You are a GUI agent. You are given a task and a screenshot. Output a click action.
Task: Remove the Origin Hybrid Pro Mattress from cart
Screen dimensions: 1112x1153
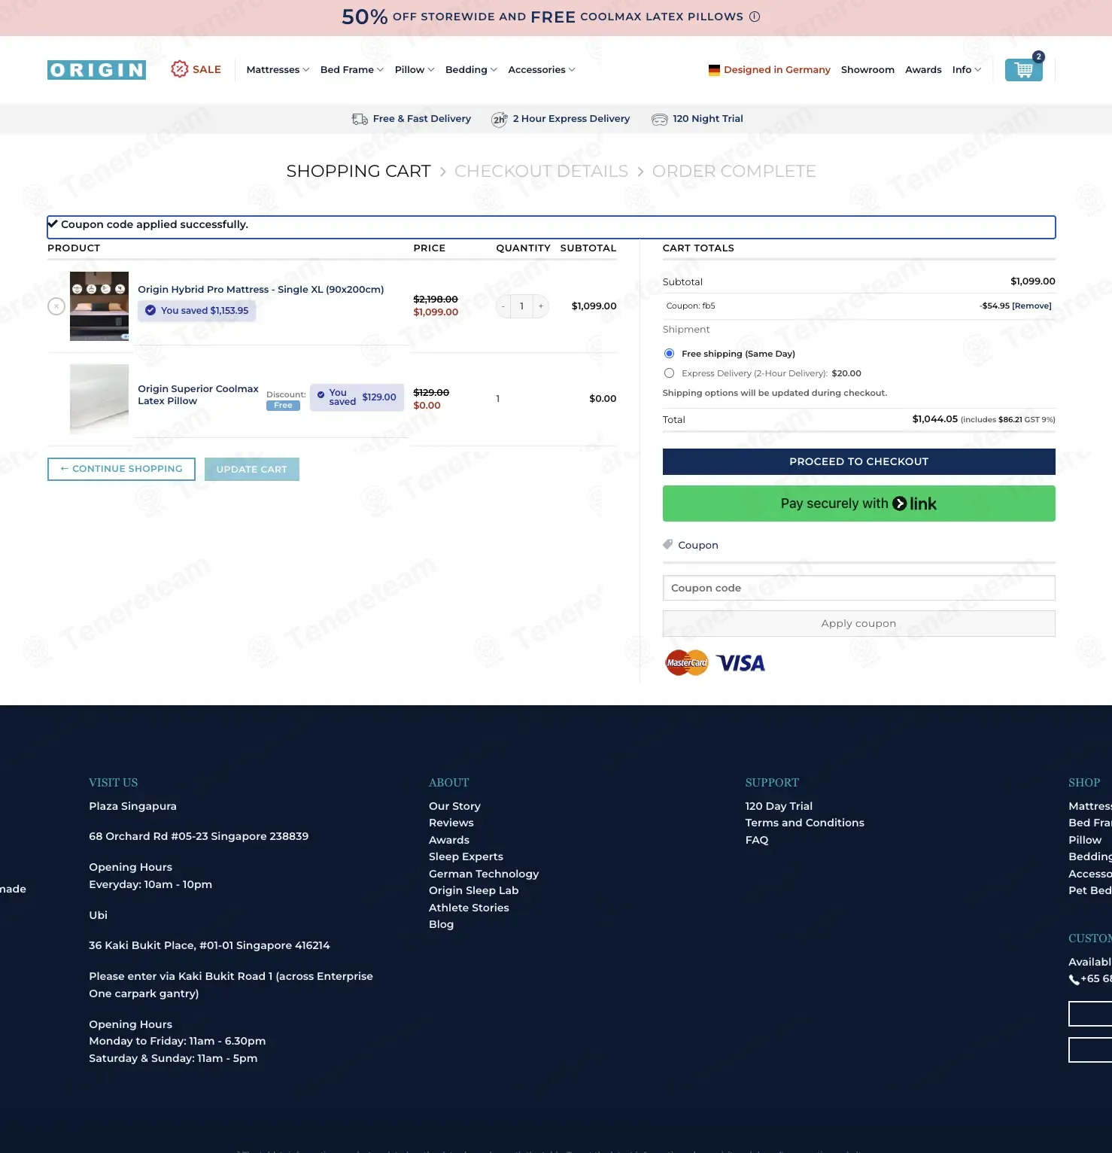pyautogui.click(x=56, y=306)
